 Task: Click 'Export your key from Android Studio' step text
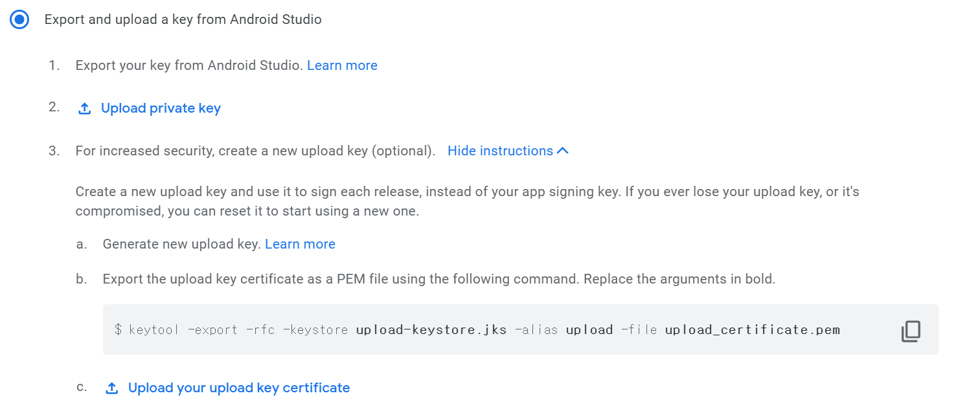[189, 65]
